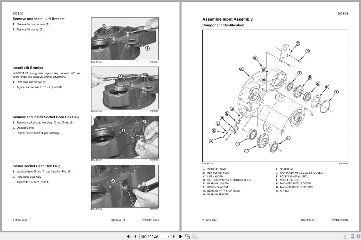Screen dimensions: 361x240
Task: Click the Figure 58 plug installation photo
Action: coord(125,186)
